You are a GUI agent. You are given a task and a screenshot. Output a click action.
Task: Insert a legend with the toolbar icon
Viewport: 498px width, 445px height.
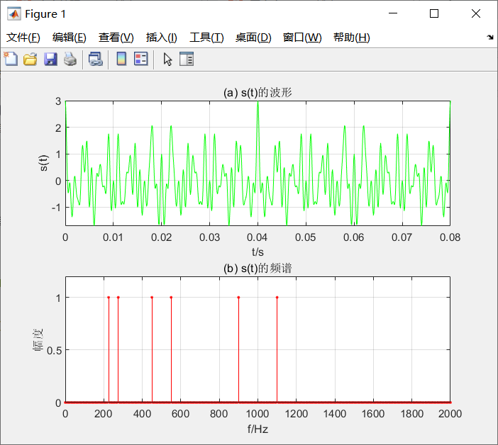(141, 59)
